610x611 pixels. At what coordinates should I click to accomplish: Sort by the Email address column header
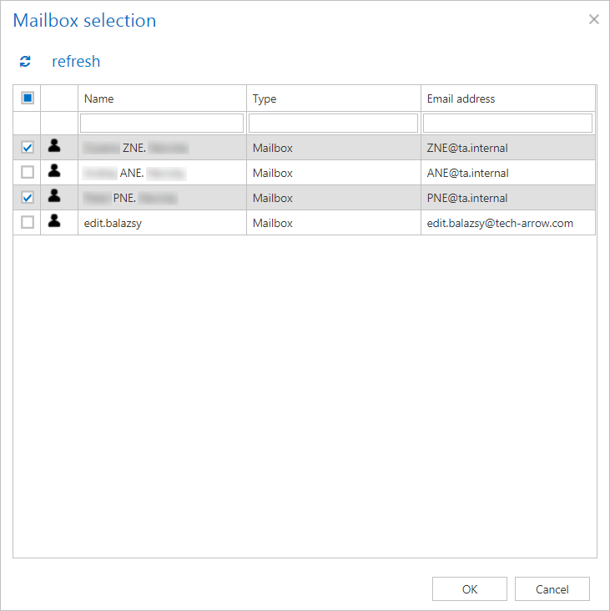coord(461,98)
